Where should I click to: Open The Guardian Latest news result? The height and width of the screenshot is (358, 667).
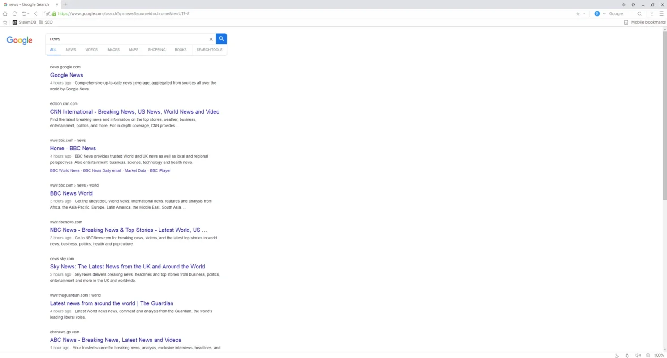(x=112, y=303)
